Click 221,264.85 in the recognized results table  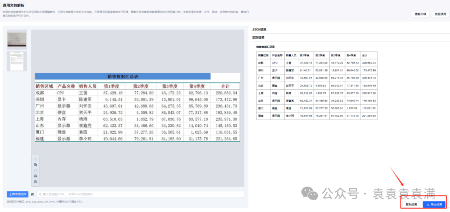pyautogui.click(x=369, y=116)
